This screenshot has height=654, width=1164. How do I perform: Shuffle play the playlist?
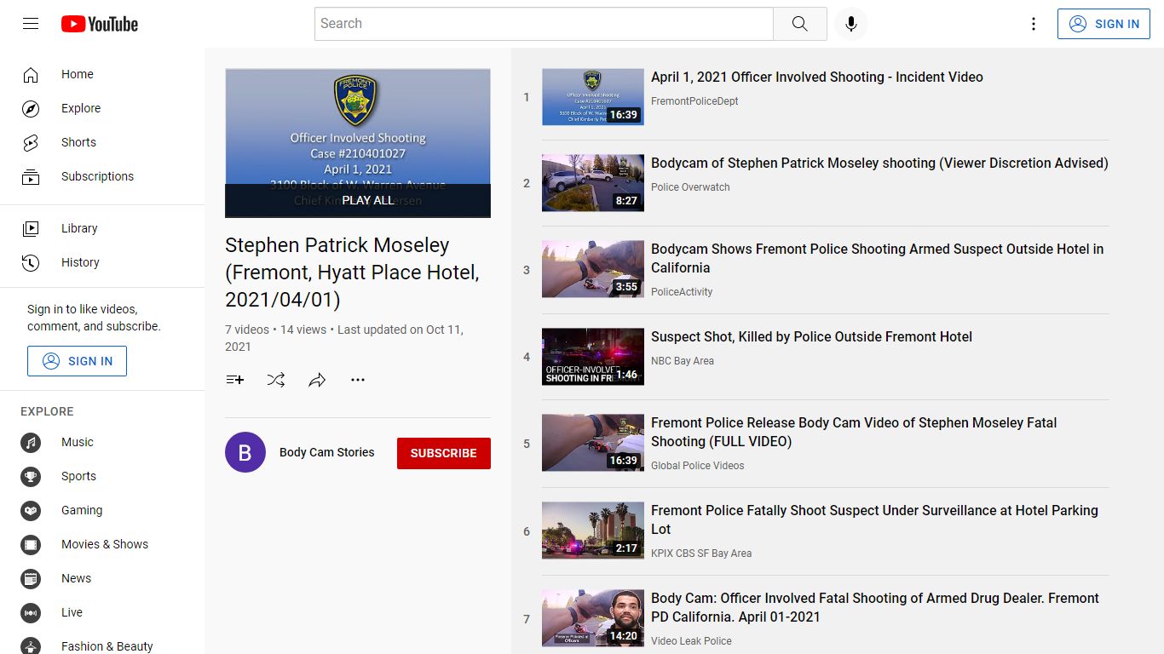[x=276, y=380]
